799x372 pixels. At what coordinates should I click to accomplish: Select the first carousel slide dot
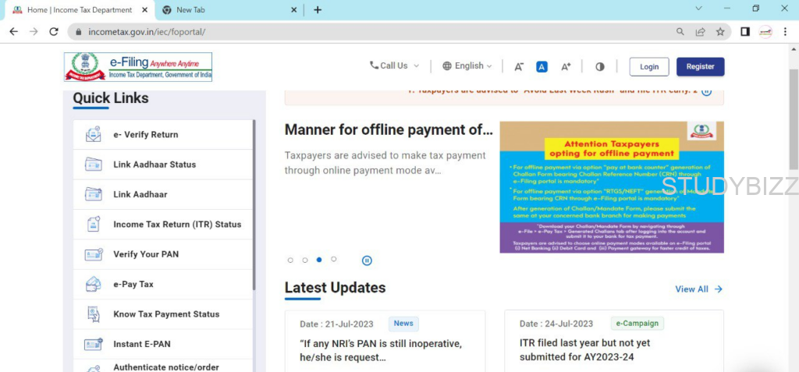[x=290, y=260]
